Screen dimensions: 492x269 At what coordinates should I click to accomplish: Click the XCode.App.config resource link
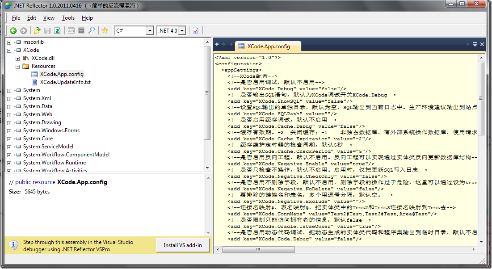click(x=82, y=182)
